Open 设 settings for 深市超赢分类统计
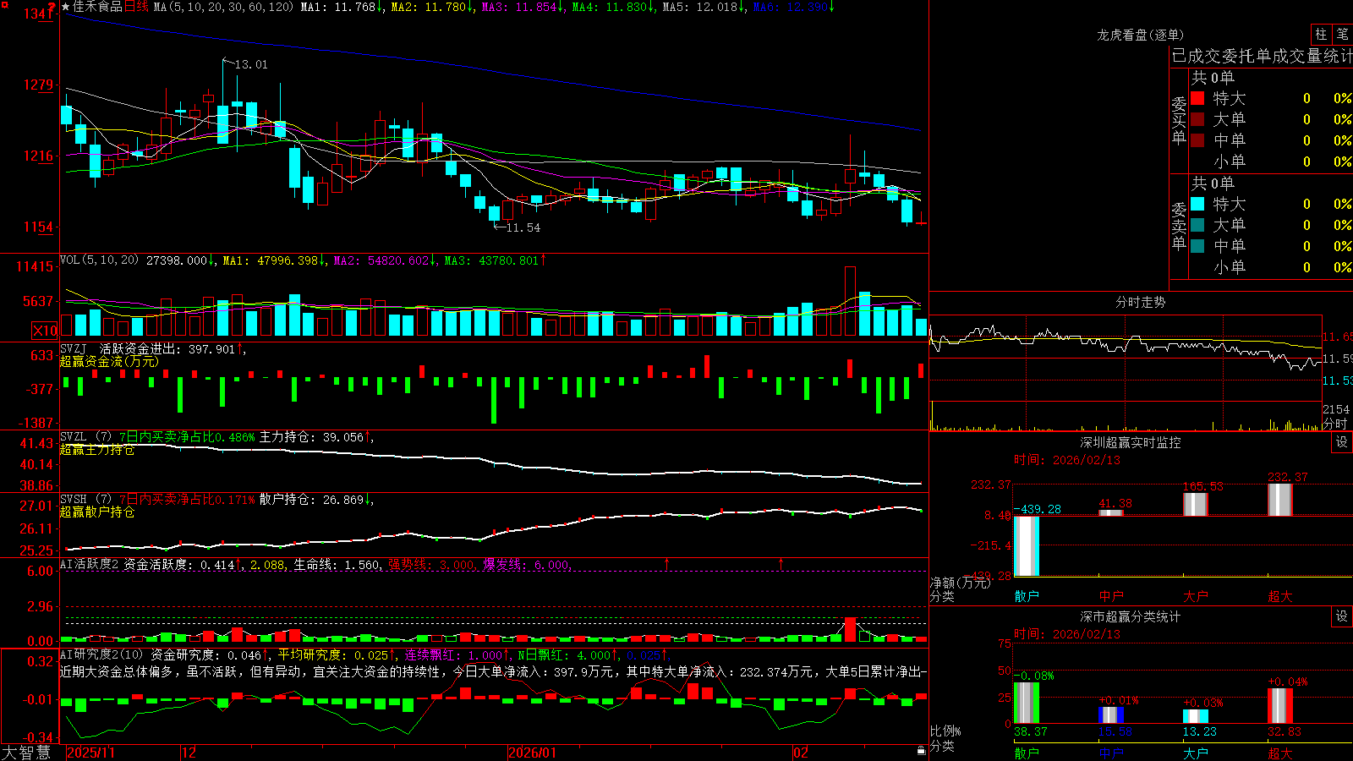The image size is (1353, 761). click(x=1342, y=616)
